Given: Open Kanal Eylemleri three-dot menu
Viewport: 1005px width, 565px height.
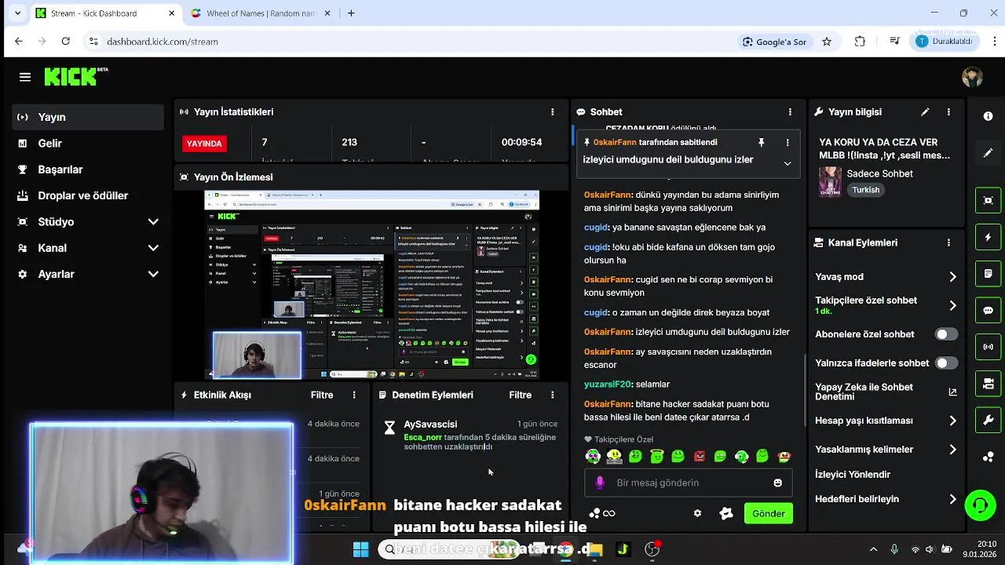Looking at the screenshot, I should click(x=948, y=243).
